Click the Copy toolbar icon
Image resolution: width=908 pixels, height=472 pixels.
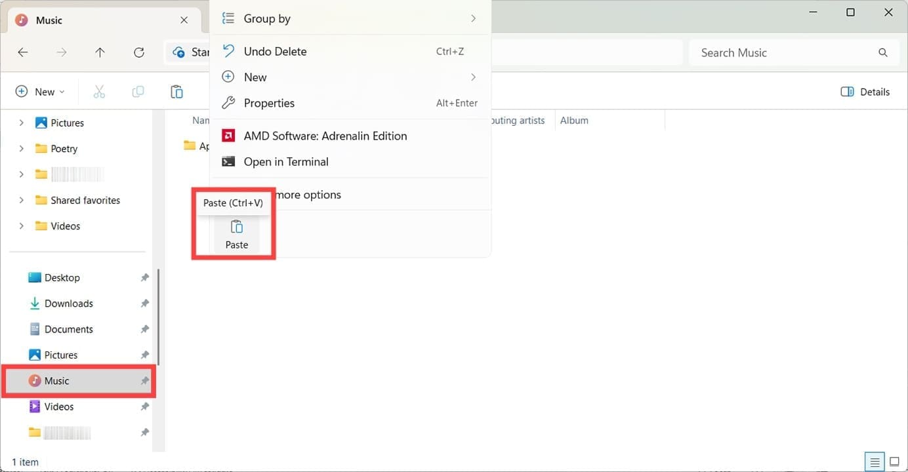click(138, 92)
